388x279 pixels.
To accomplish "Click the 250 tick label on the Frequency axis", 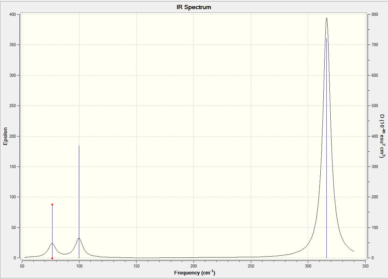I will pos(251,266).
